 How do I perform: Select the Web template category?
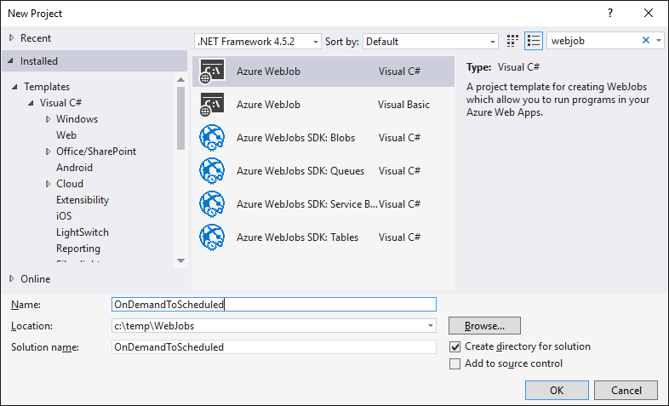(66, 135)
